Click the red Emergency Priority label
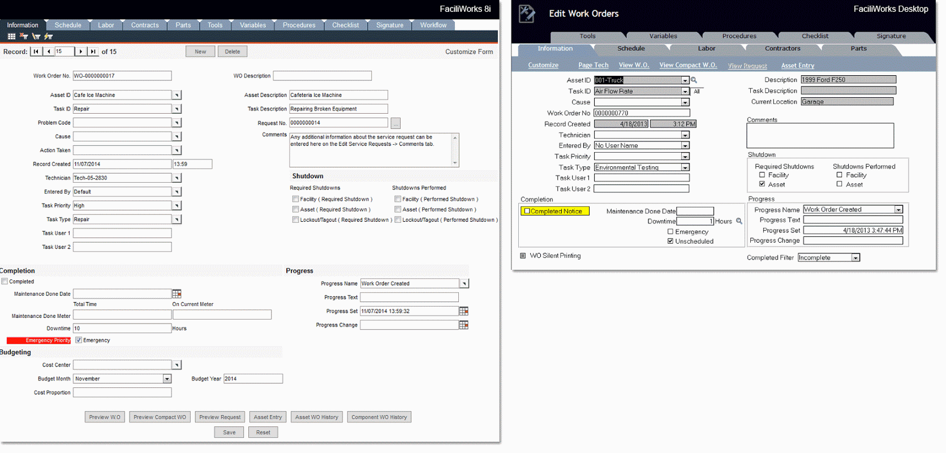Screen dimensions: 946x453 click(x=39, y=340)
